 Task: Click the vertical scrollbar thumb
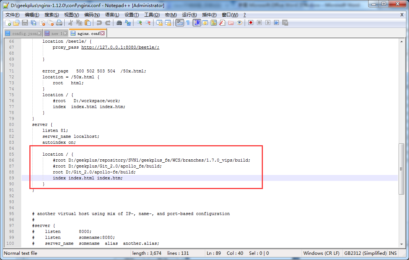tap(402, 169)
